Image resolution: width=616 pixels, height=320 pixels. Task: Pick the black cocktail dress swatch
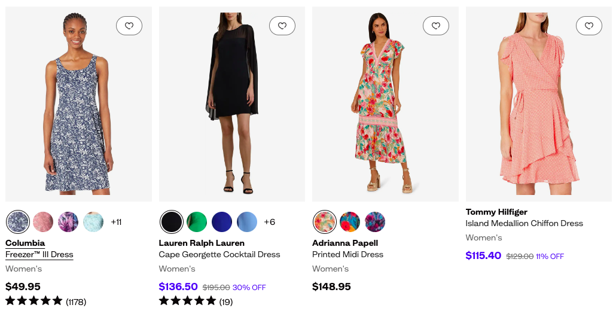[172, 222]
